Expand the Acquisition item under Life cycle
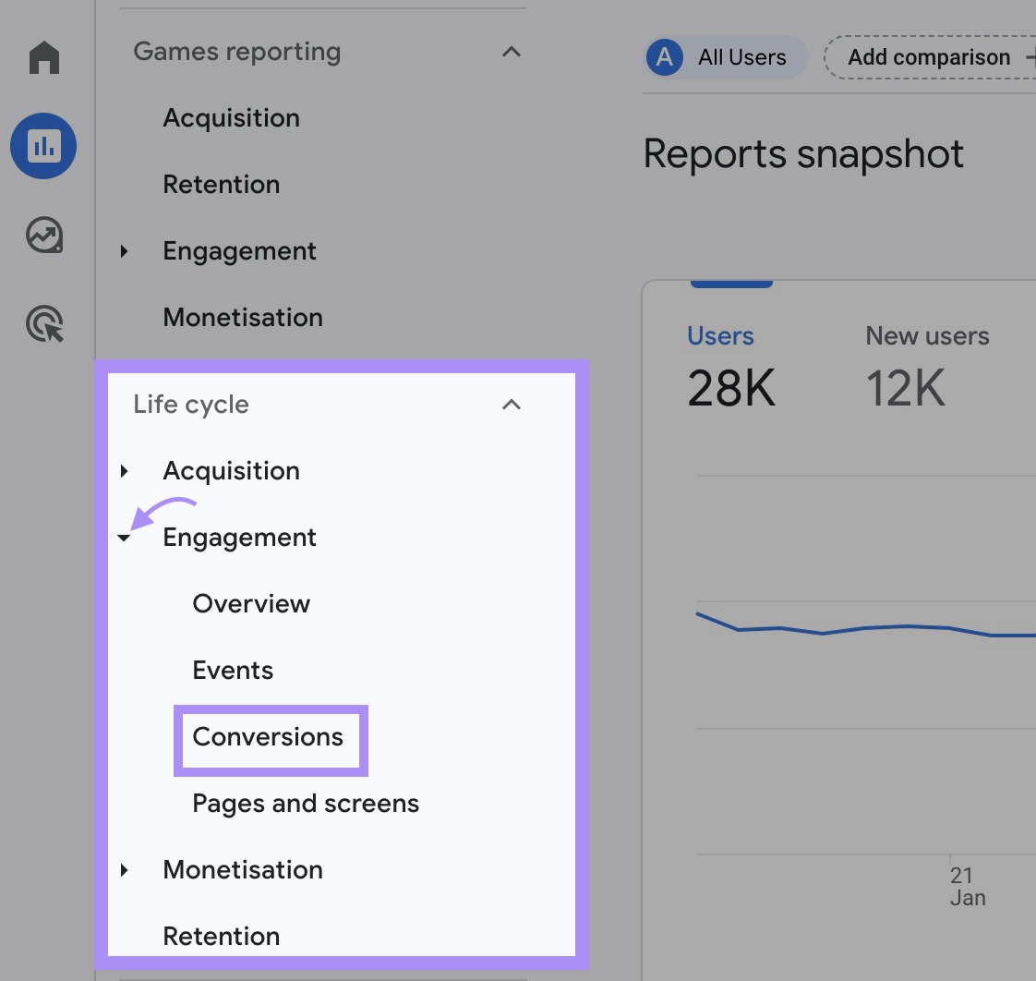 125,471
